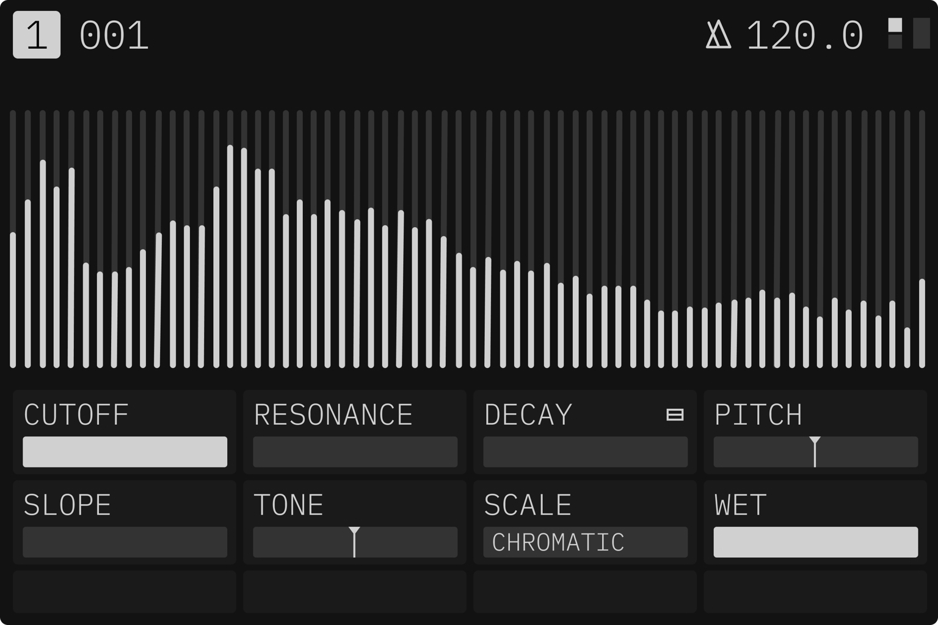Viewport: 938px width, 625px height.
Task: Click the small list icon in DECAY
Action: (675, 415)
